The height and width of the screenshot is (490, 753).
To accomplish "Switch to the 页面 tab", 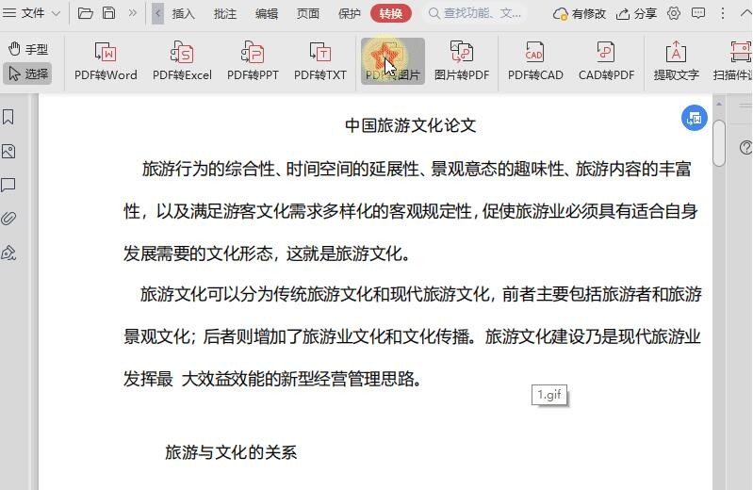I will tap(308, 13).
